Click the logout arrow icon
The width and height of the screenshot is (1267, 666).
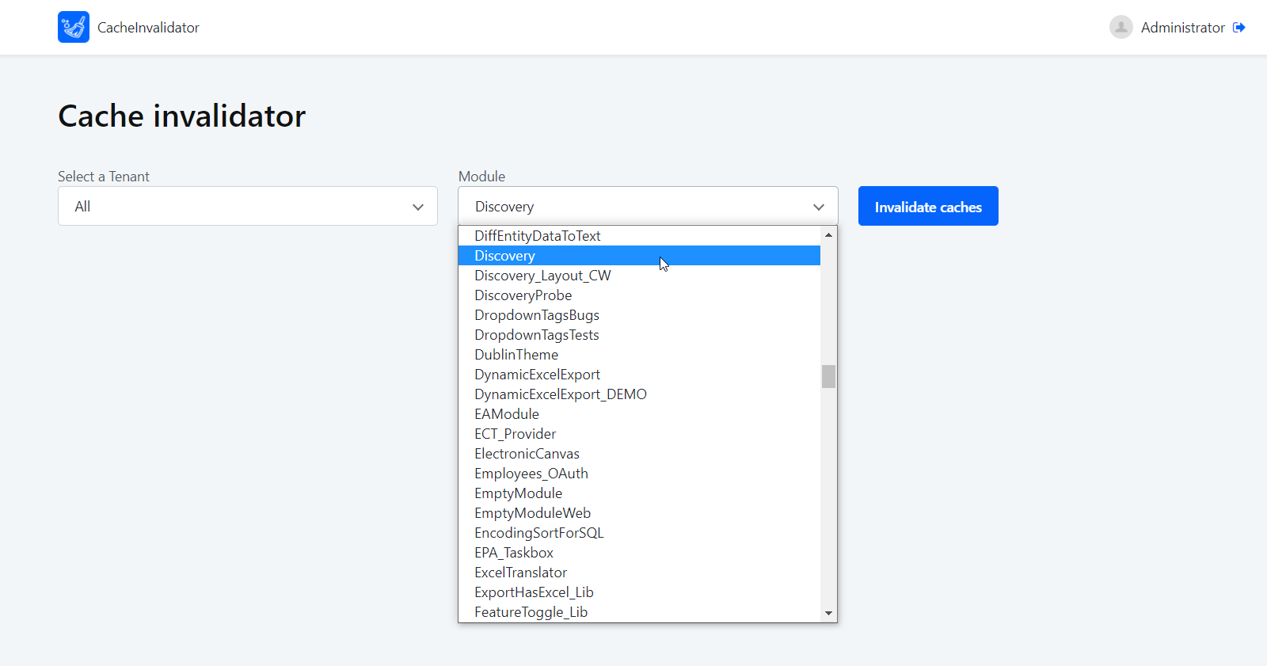[1239, 27]
